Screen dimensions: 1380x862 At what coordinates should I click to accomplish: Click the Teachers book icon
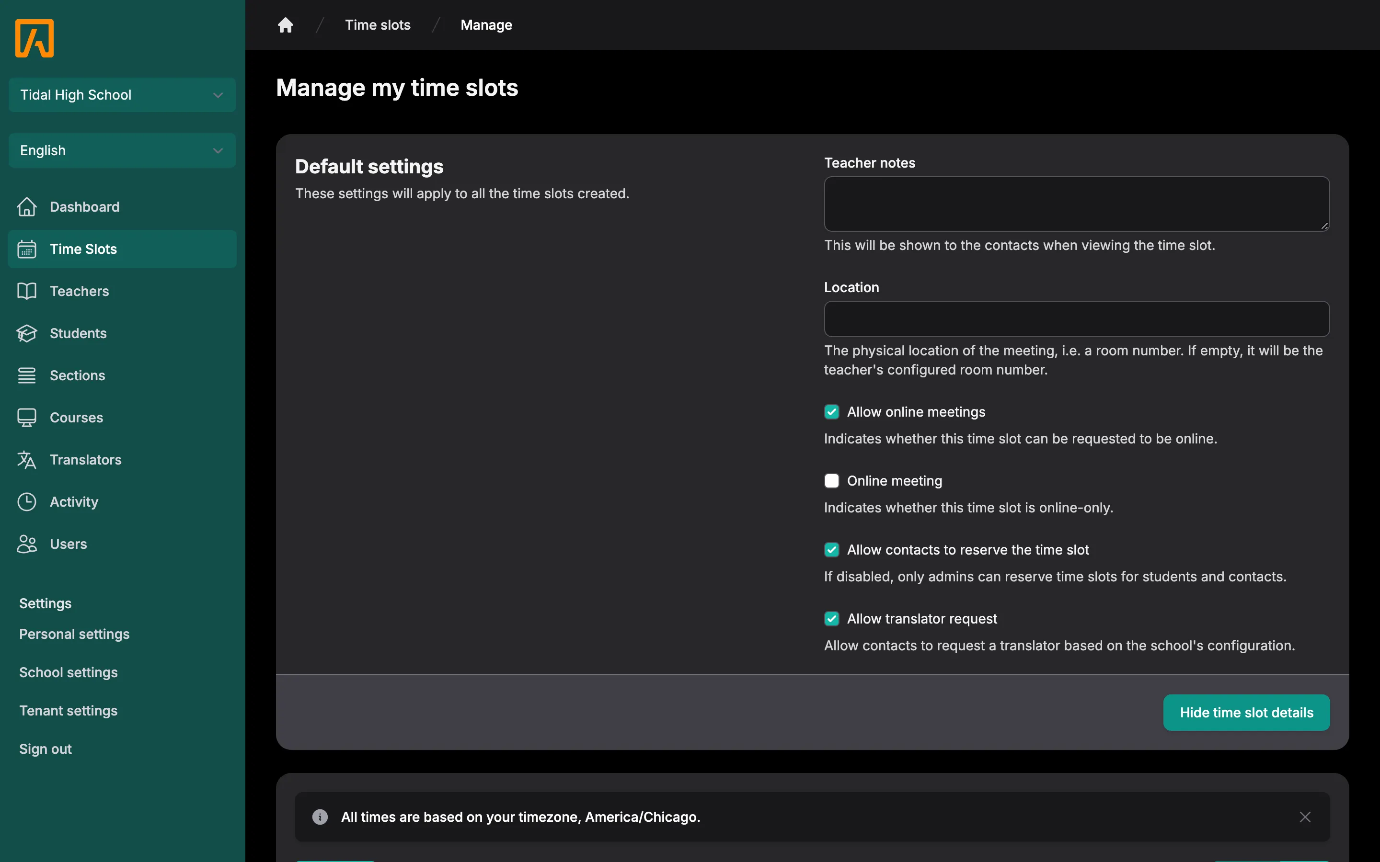(x=26, y=291)
